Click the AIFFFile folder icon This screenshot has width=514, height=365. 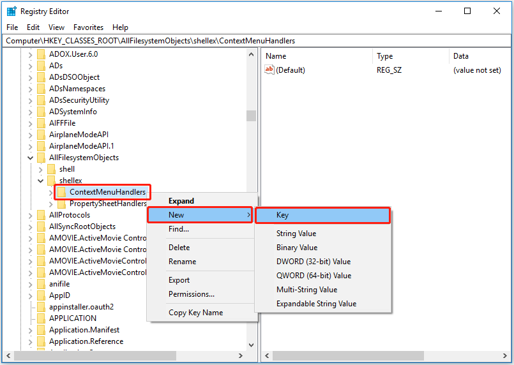coord(42,123)
